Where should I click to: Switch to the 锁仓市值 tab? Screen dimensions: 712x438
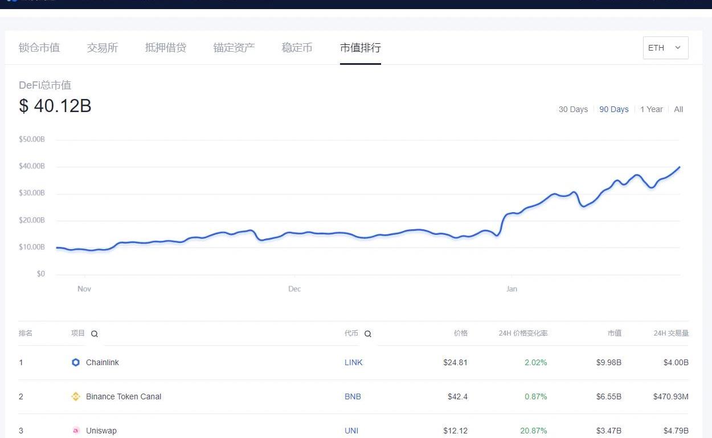pyautogui.click(x=39, y=48)
